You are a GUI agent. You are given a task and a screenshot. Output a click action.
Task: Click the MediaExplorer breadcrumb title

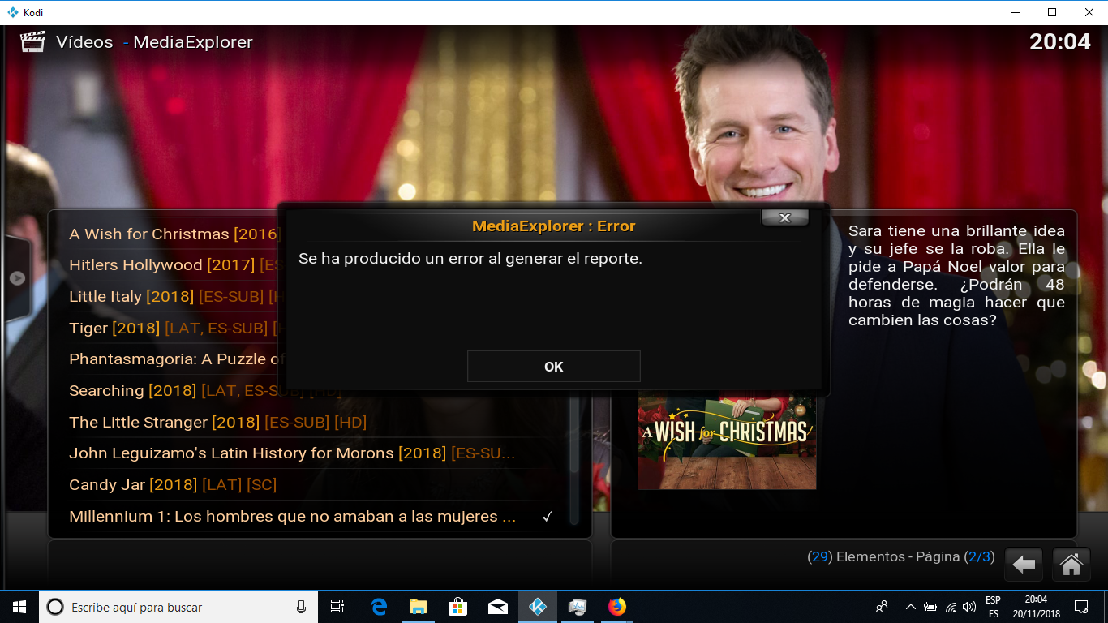pos(193,42)
